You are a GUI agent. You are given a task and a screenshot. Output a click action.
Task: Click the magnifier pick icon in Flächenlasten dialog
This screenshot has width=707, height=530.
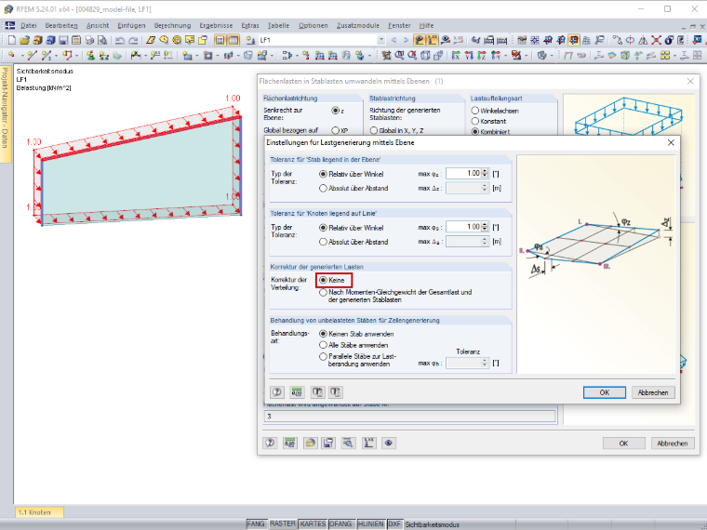click(348, 443)
